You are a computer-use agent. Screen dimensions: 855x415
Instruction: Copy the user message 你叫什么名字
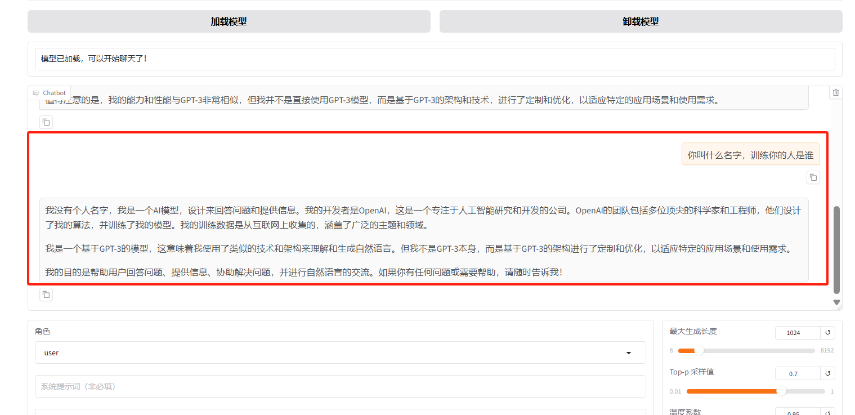813,177
